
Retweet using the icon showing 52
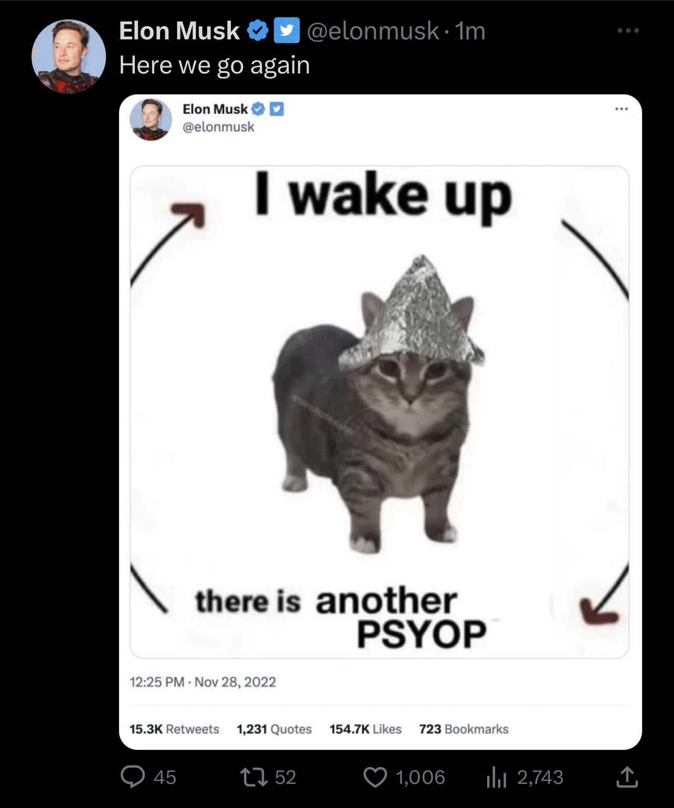click(254, 777)
